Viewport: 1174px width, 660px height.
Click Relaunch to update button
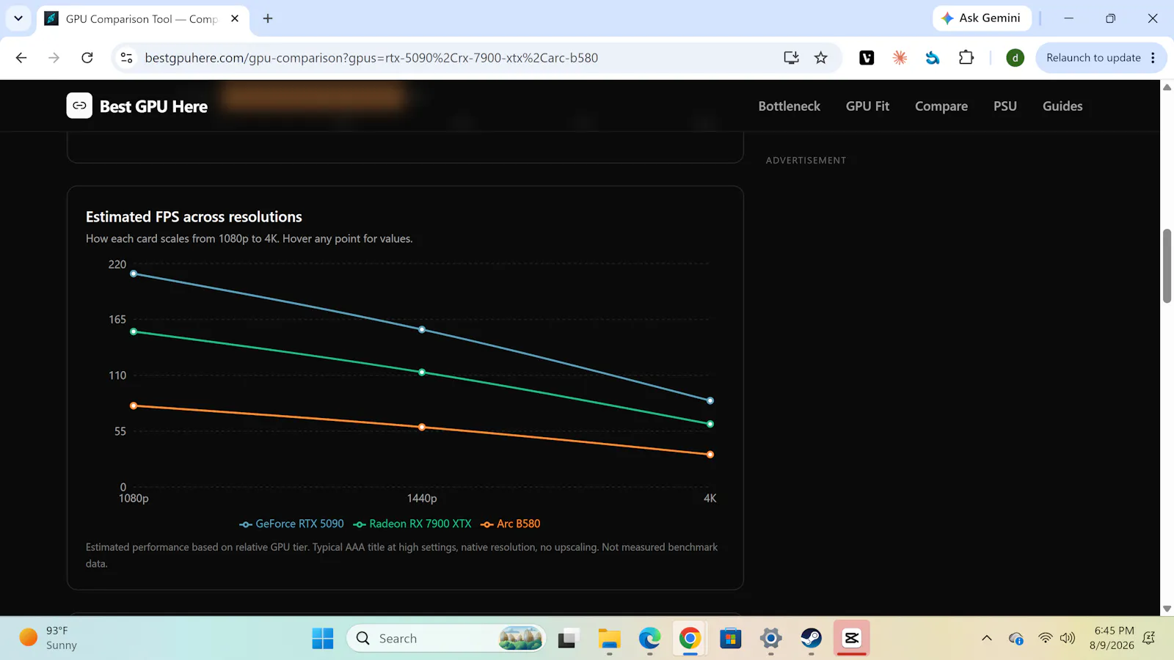tap(1093, 58)
